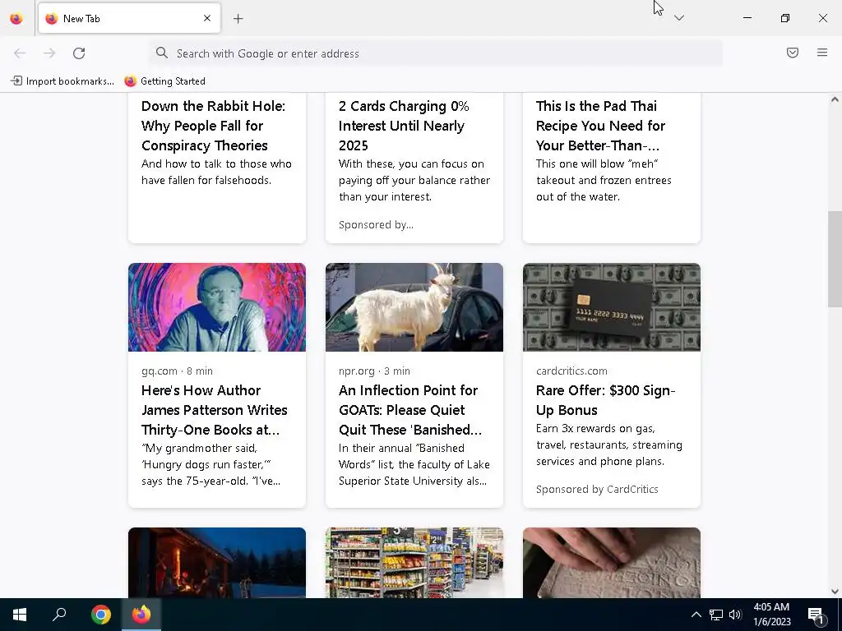Open James Patterson Writes Thirty-One Books headline
842x631 pixels.
click(215, 410)
